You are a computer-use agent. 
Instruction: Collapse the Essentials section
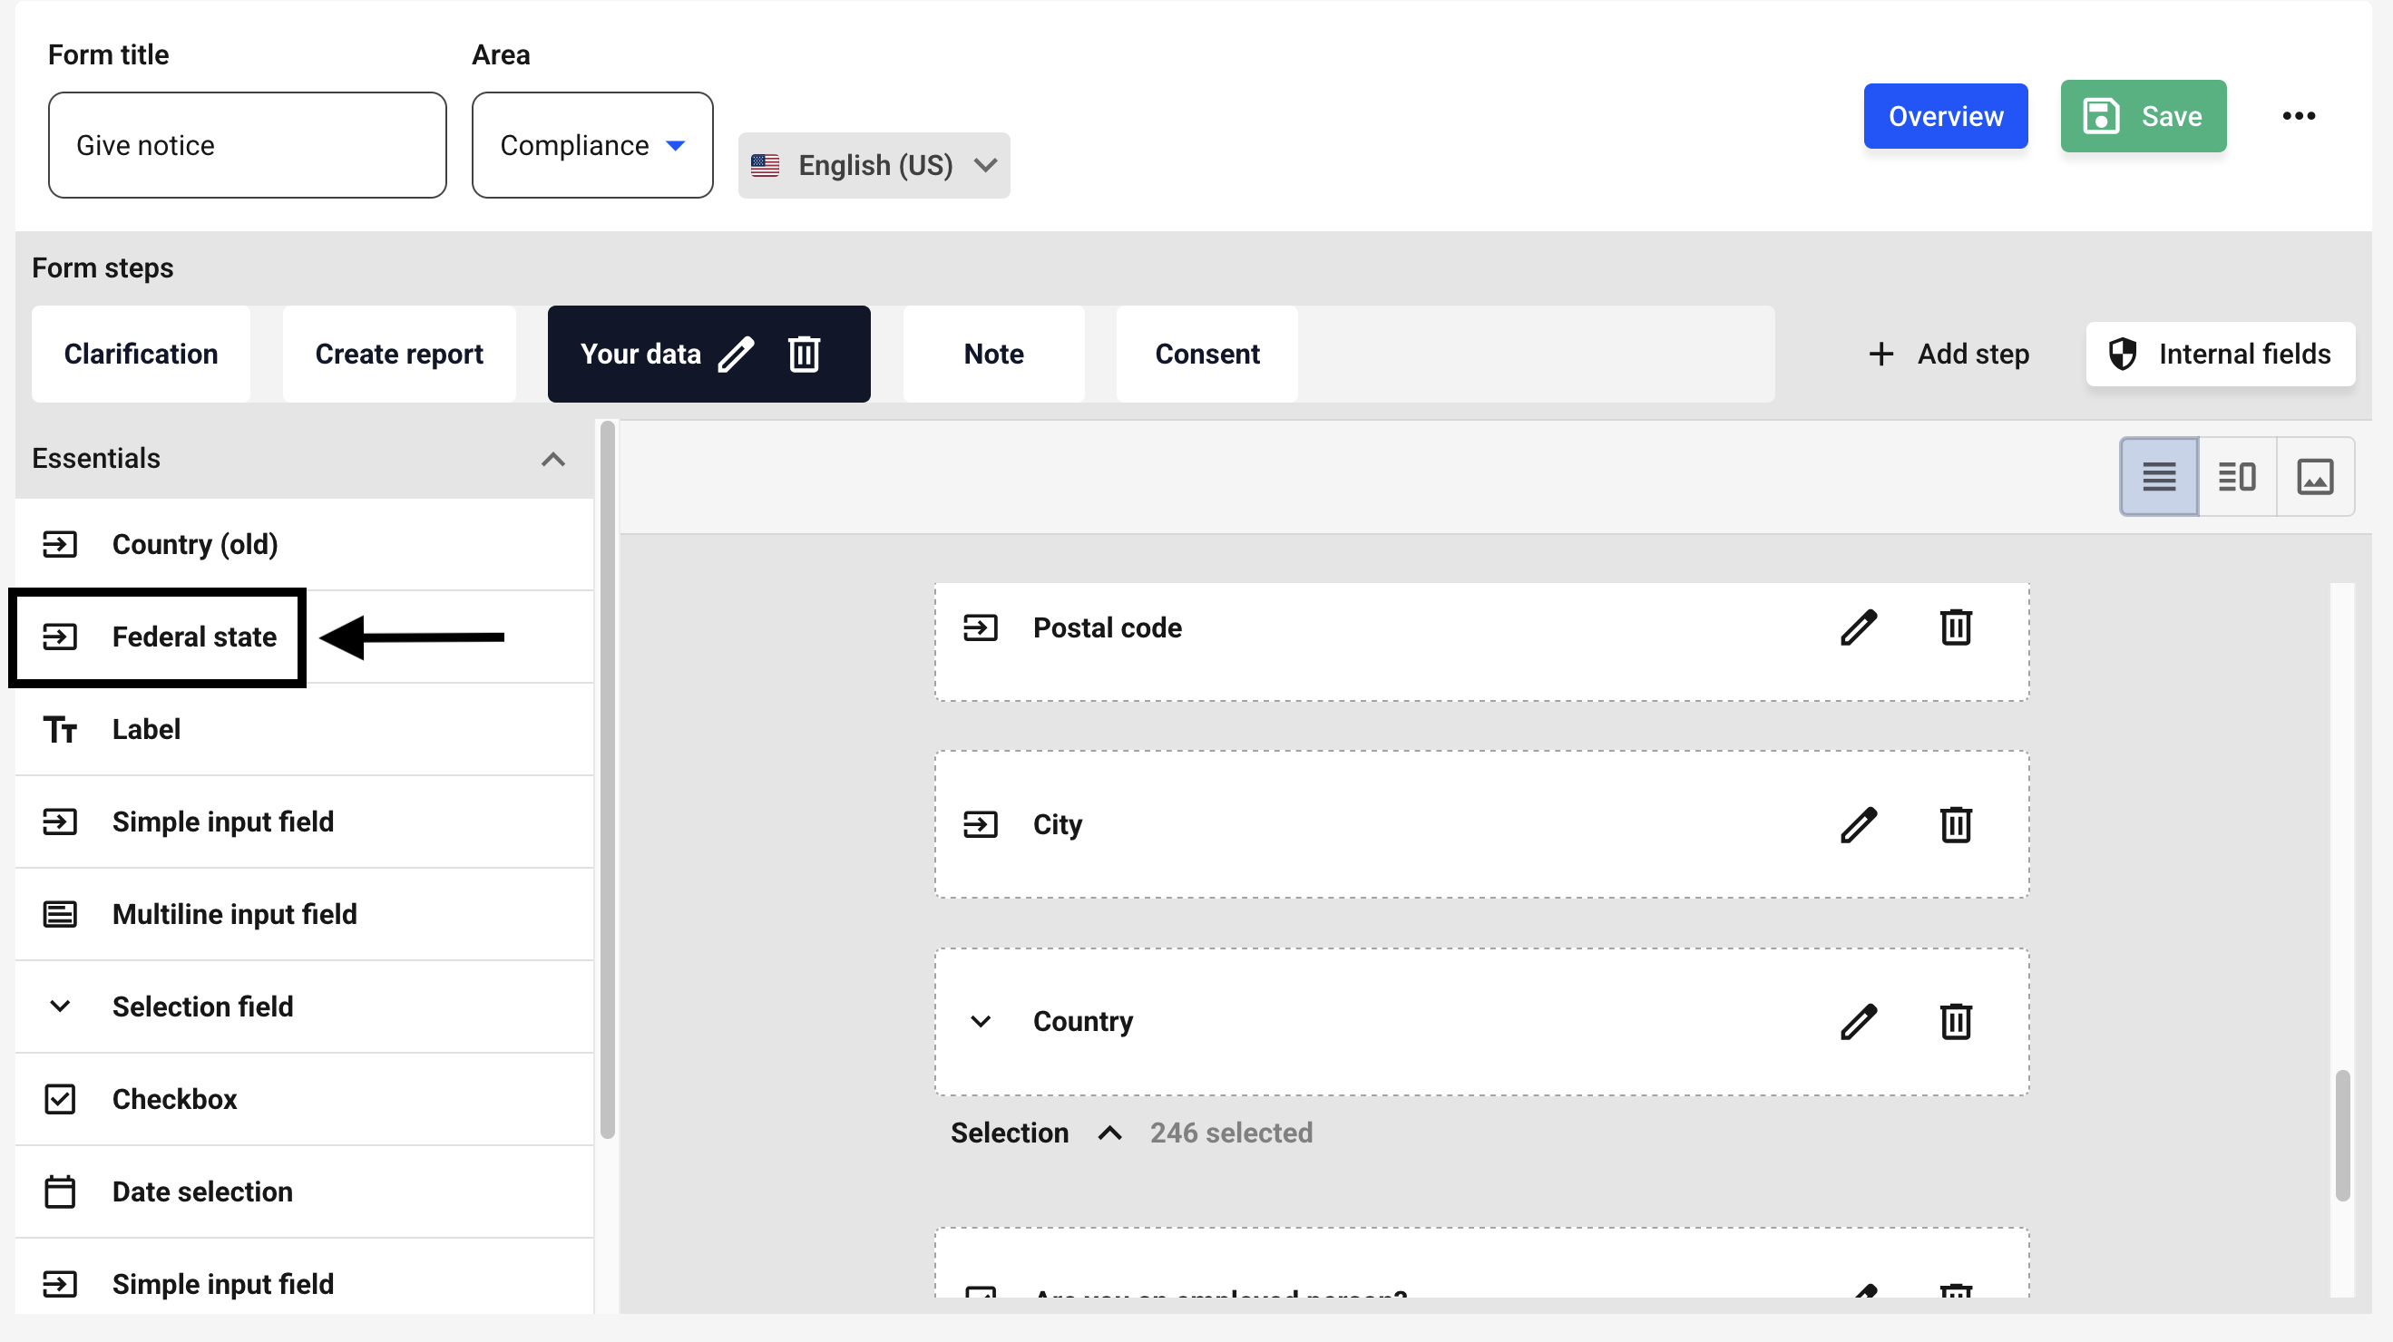click(x=552, y=459)
